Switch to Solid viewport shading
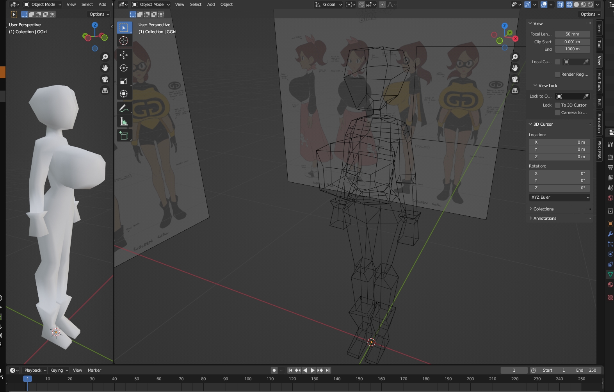The height and width of the screenshot is (392, 614). (576, 4)
